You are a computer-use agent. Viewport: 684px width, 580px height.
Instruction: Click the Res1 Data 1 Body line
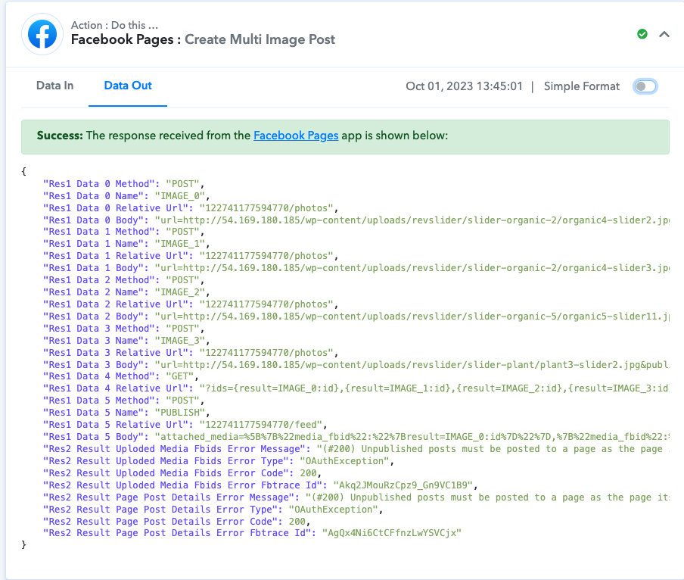click(356, 268)
